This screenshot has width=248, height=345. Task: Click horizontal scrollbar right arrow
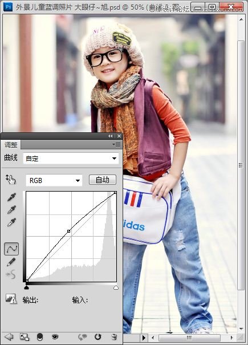pos(231,338)
